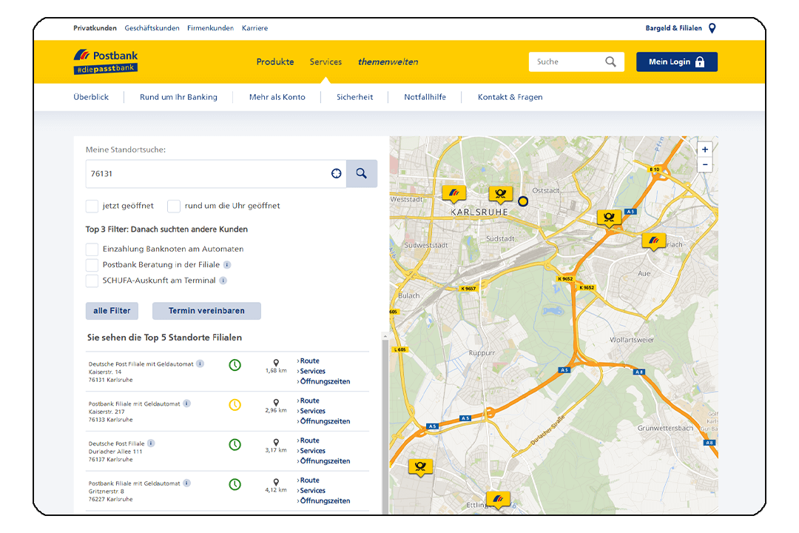
Task: Click info icon next to Durlacher Allee 111 branch
Action: point(151,443)
